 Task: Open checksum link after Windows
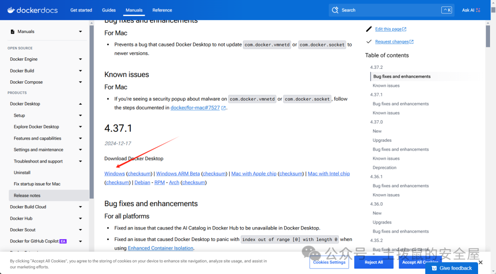[x=139, y=174]
